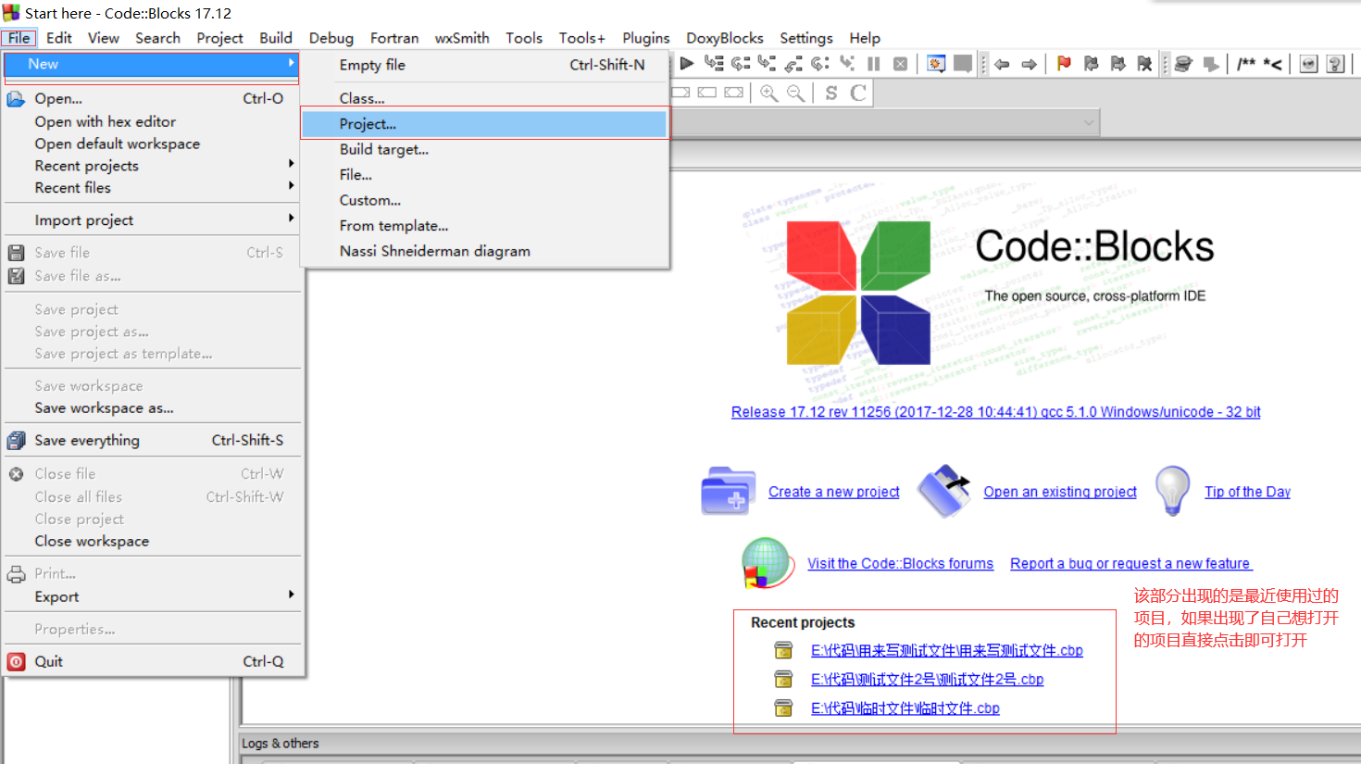Open the Plugins menu

coord(646,38)
